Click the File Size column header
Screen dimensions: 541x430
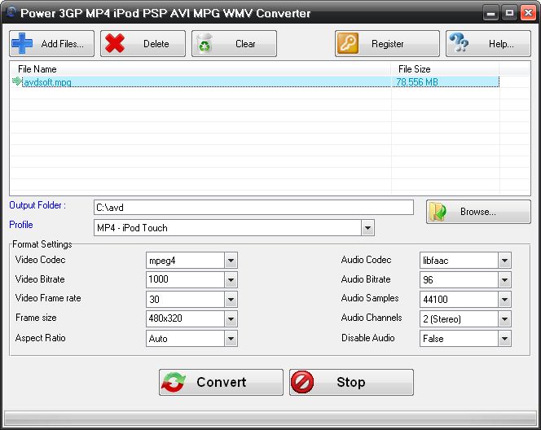point(445,69)
